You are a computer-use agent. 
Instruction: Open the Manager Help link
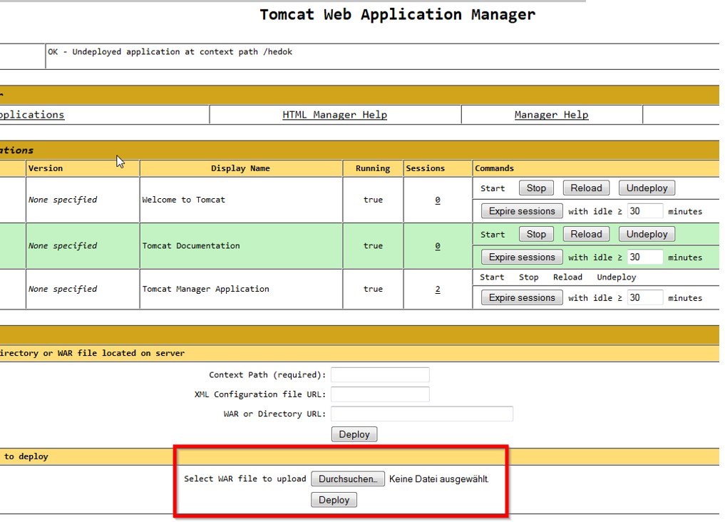pos(551,115)
